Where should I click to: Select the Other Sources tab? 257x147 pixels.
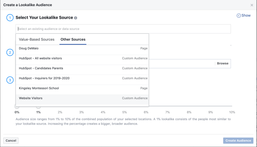[73, 39]
